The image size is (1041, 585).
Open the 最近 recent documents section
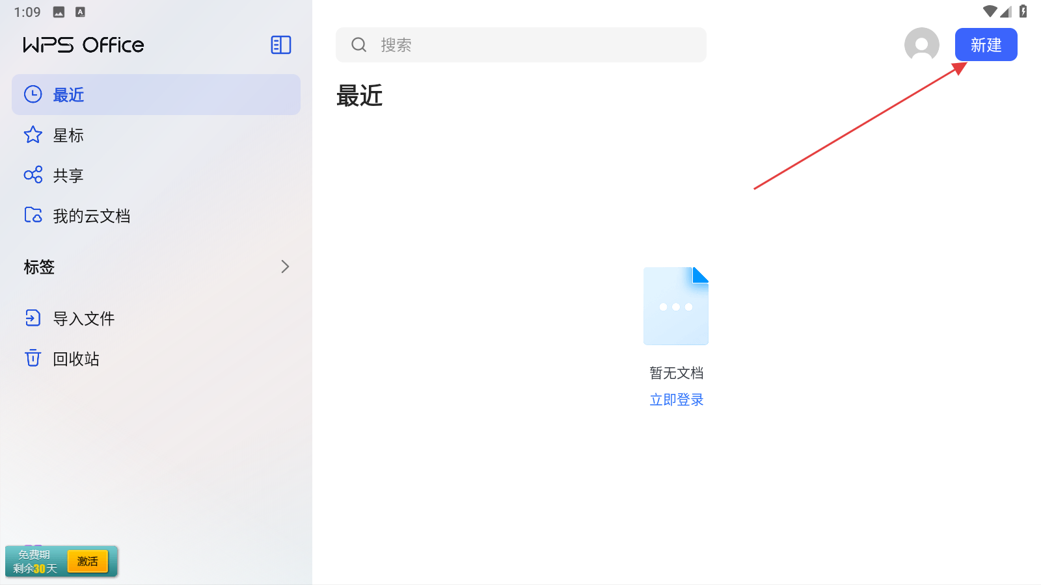pyautogui.click(x=156, y=95)
